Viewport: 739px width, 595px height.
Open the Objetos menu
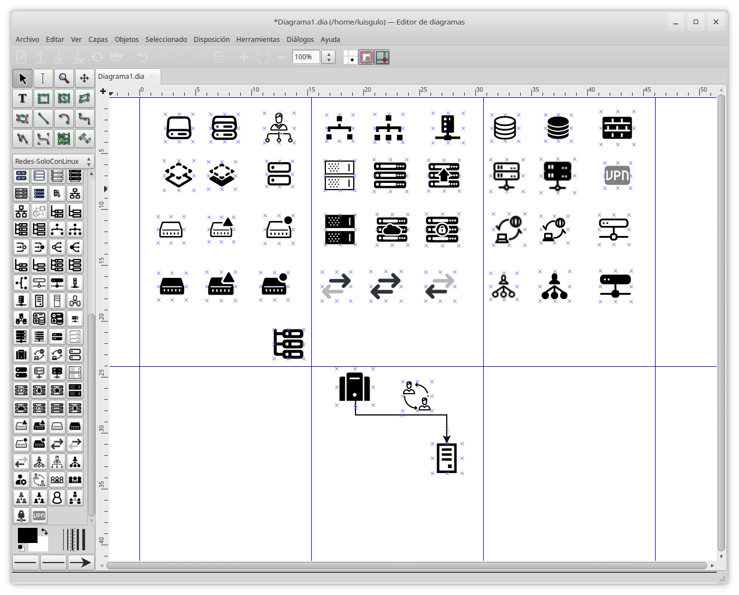(127, 39)
